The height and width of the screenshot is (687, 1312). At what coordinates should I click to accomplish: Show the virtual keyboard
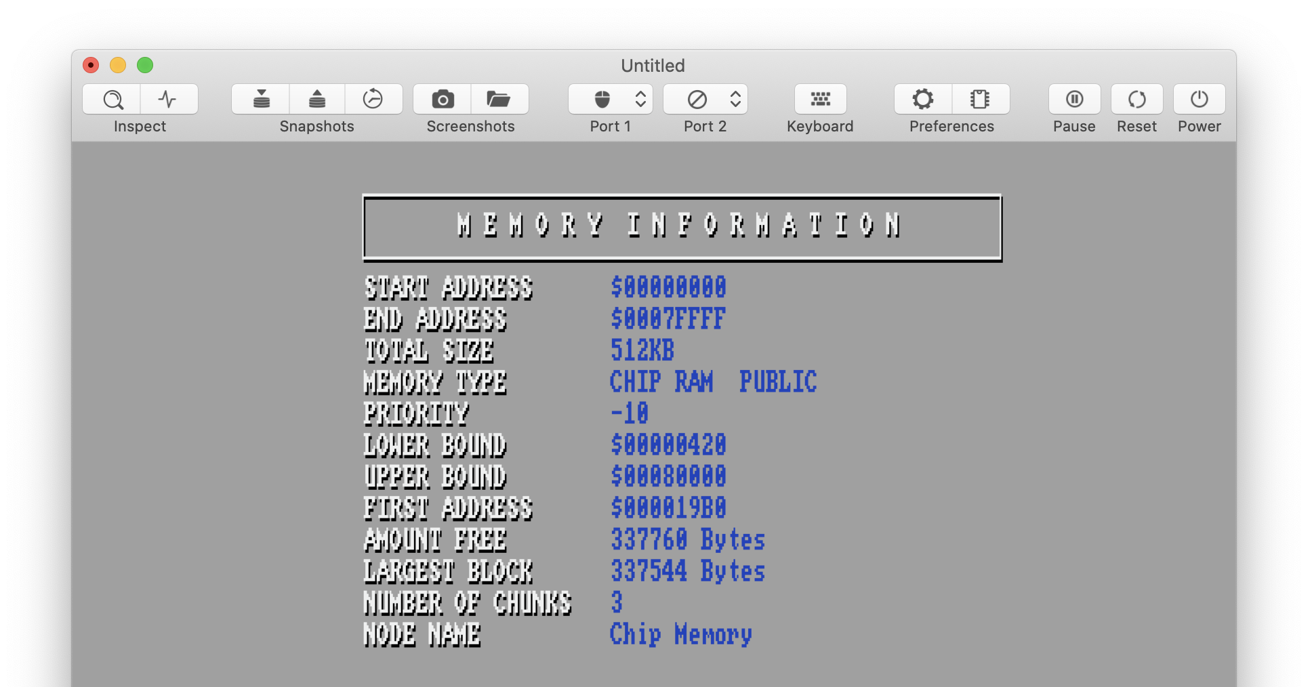pyautogui.click(x=820, y=99)
